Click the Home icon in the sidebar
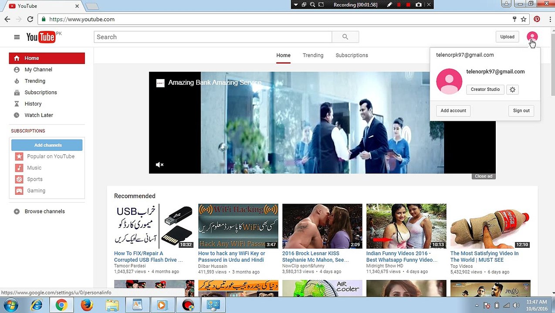Screen dimensions: 555x313 click(x=17, y=58)
